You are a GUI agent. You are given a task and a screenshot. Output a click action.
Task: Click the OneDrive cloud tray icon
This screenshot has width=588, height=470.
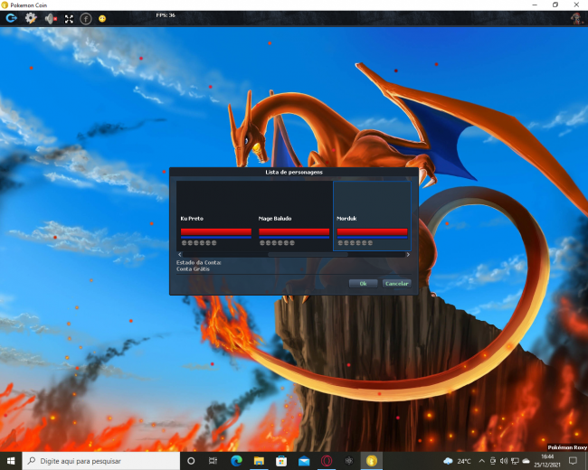coord(526,461)
